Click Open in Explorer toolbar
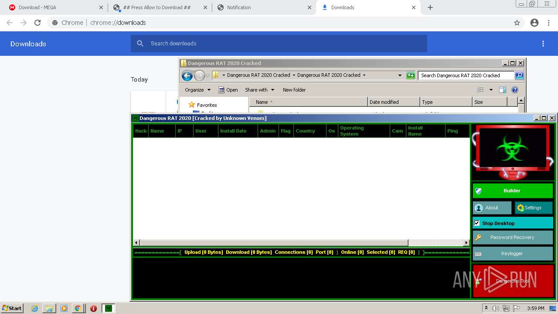Viewport: 558px width, 314px height. click(228, 90)
